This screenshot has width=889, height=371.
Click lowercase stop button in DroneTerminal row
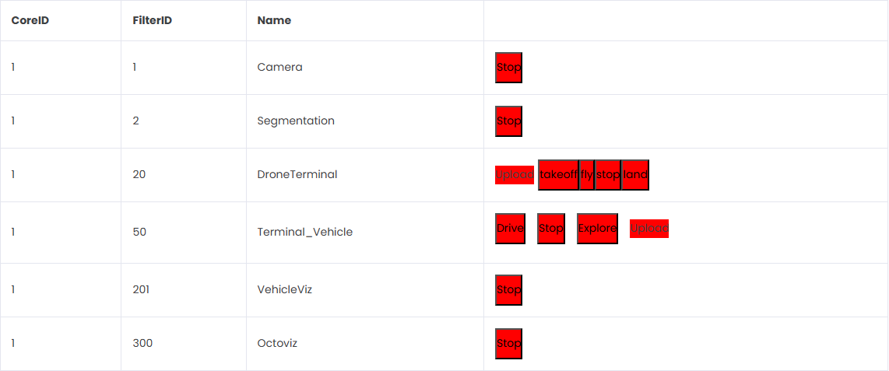tap(607, 175)
